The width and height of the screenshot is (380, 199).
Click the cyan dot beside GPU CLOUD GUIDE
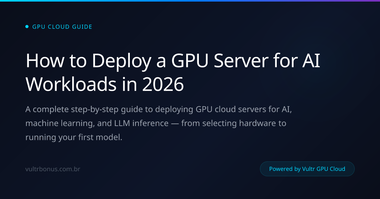coord(27,27)
